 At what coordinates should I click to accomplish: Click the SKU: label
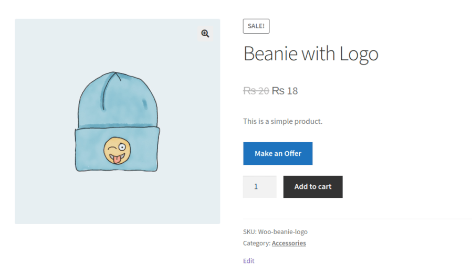pyautogui.click(x=249, y=231)
